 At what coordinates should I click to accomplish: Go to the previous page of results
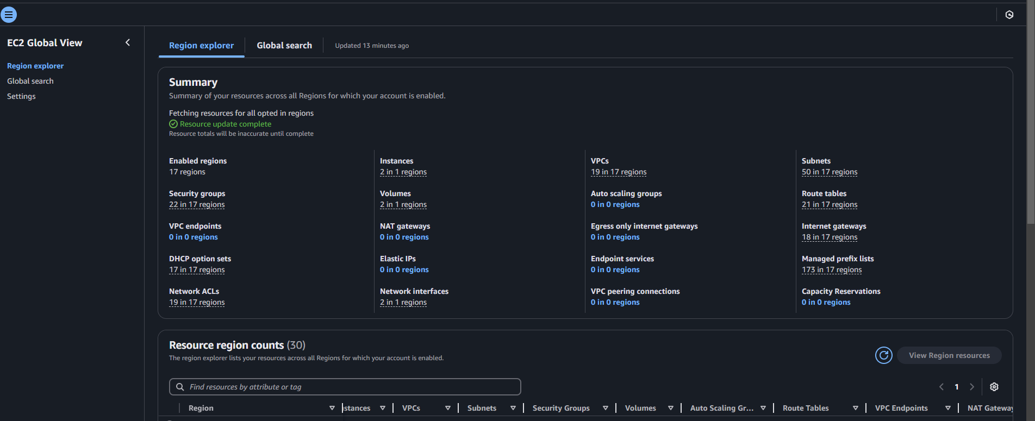(942, 387)
